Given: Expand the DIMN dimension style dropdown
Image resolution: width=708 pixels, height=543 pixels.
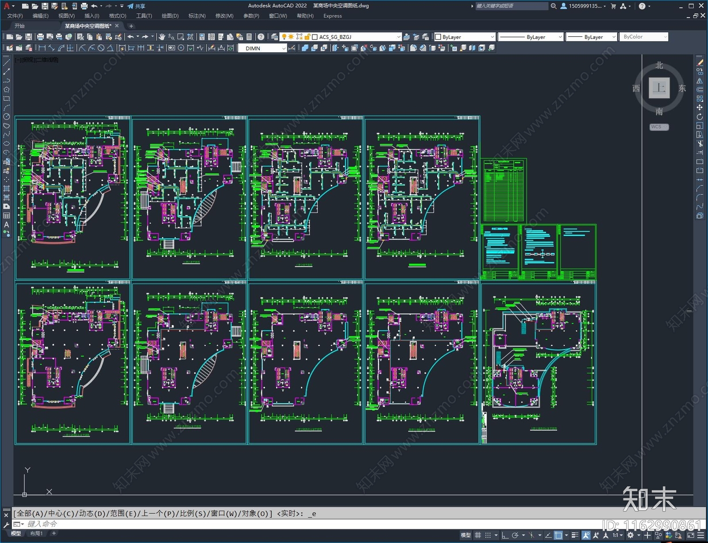Looking at the screenshot, I should (284, 48).
